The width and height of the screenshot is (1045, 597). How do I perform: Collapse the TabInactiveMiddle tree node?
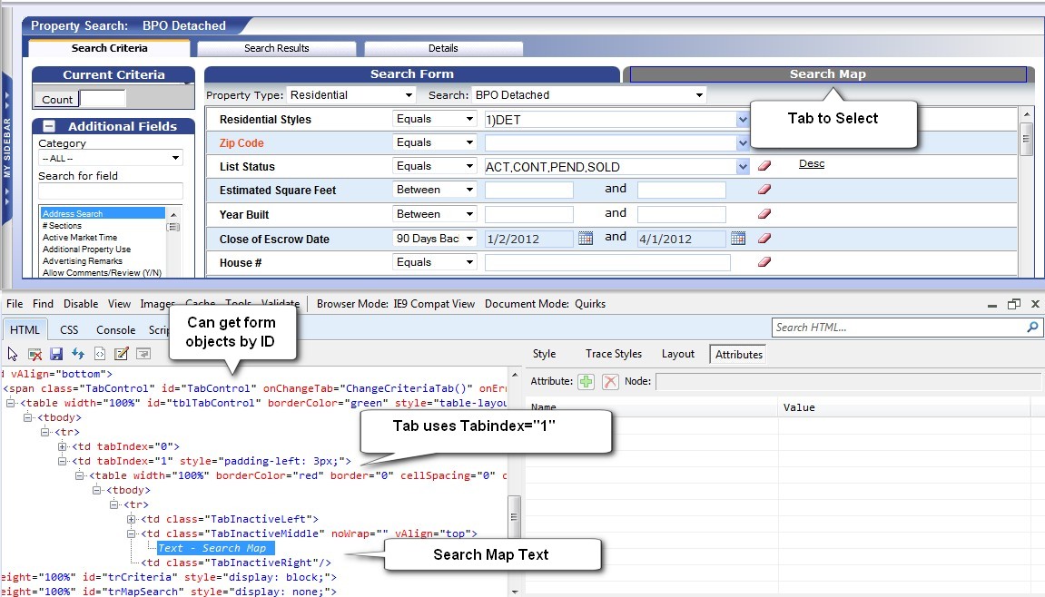point(132,533)
